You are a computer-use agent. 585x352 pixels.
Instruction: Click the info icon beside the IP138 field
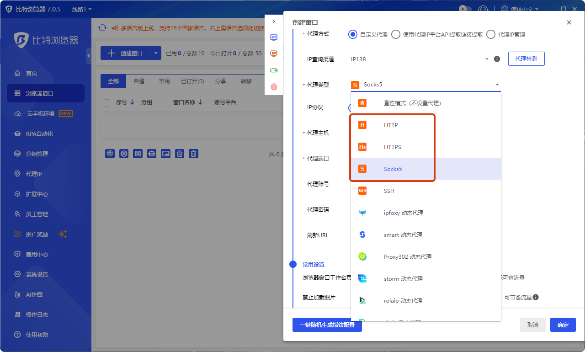click(x=497, y=59)
